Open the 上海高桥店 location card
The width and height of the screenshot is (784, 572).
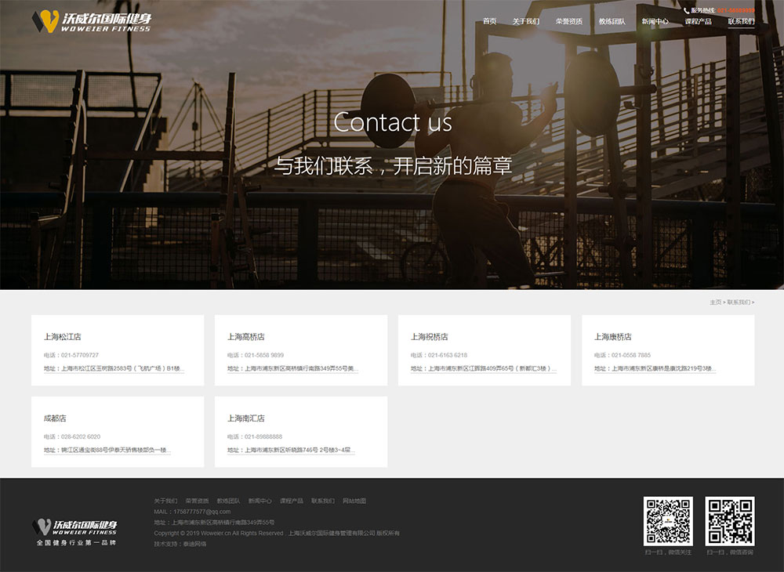tap(301, 350)
